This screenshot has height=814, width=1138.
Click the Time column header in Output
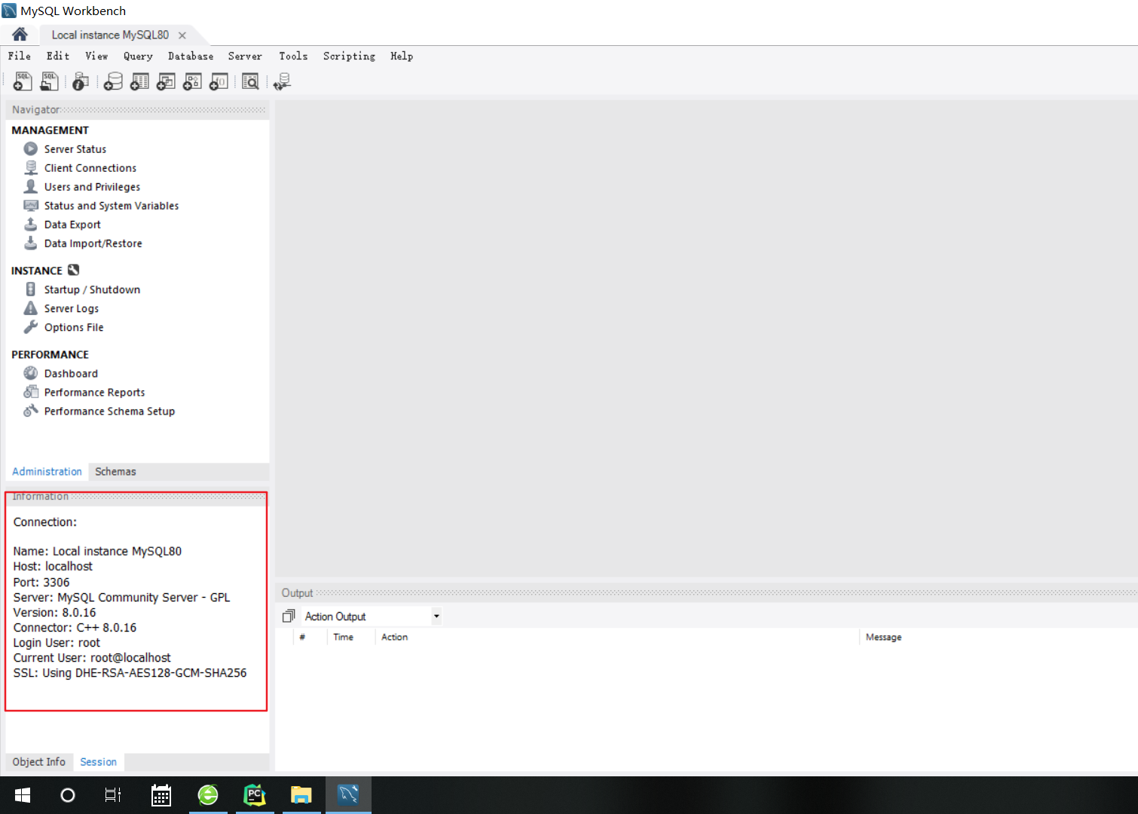pyautogui.click(x=344, y=637)
